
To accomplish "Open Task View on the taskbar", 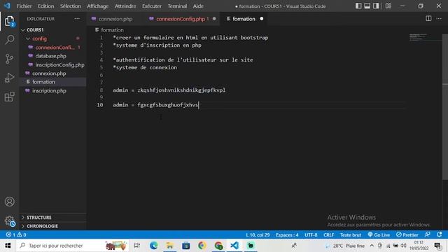I will [x=137, y=246].
